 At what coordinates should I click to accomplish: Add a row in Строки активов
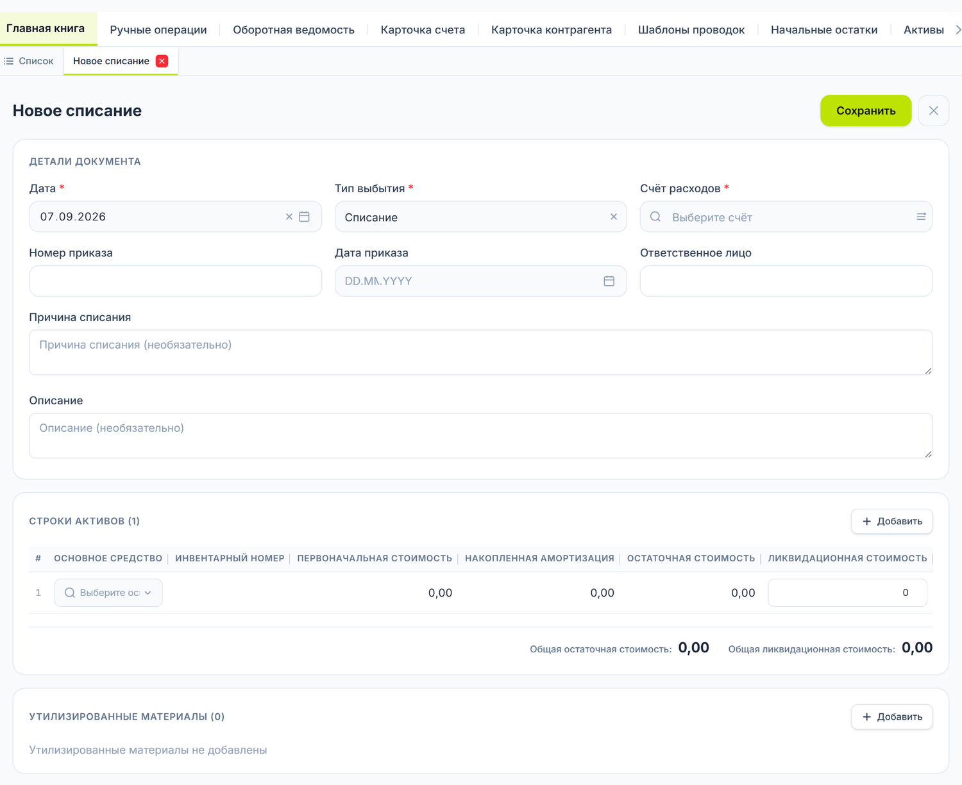(x=892, y=521)
